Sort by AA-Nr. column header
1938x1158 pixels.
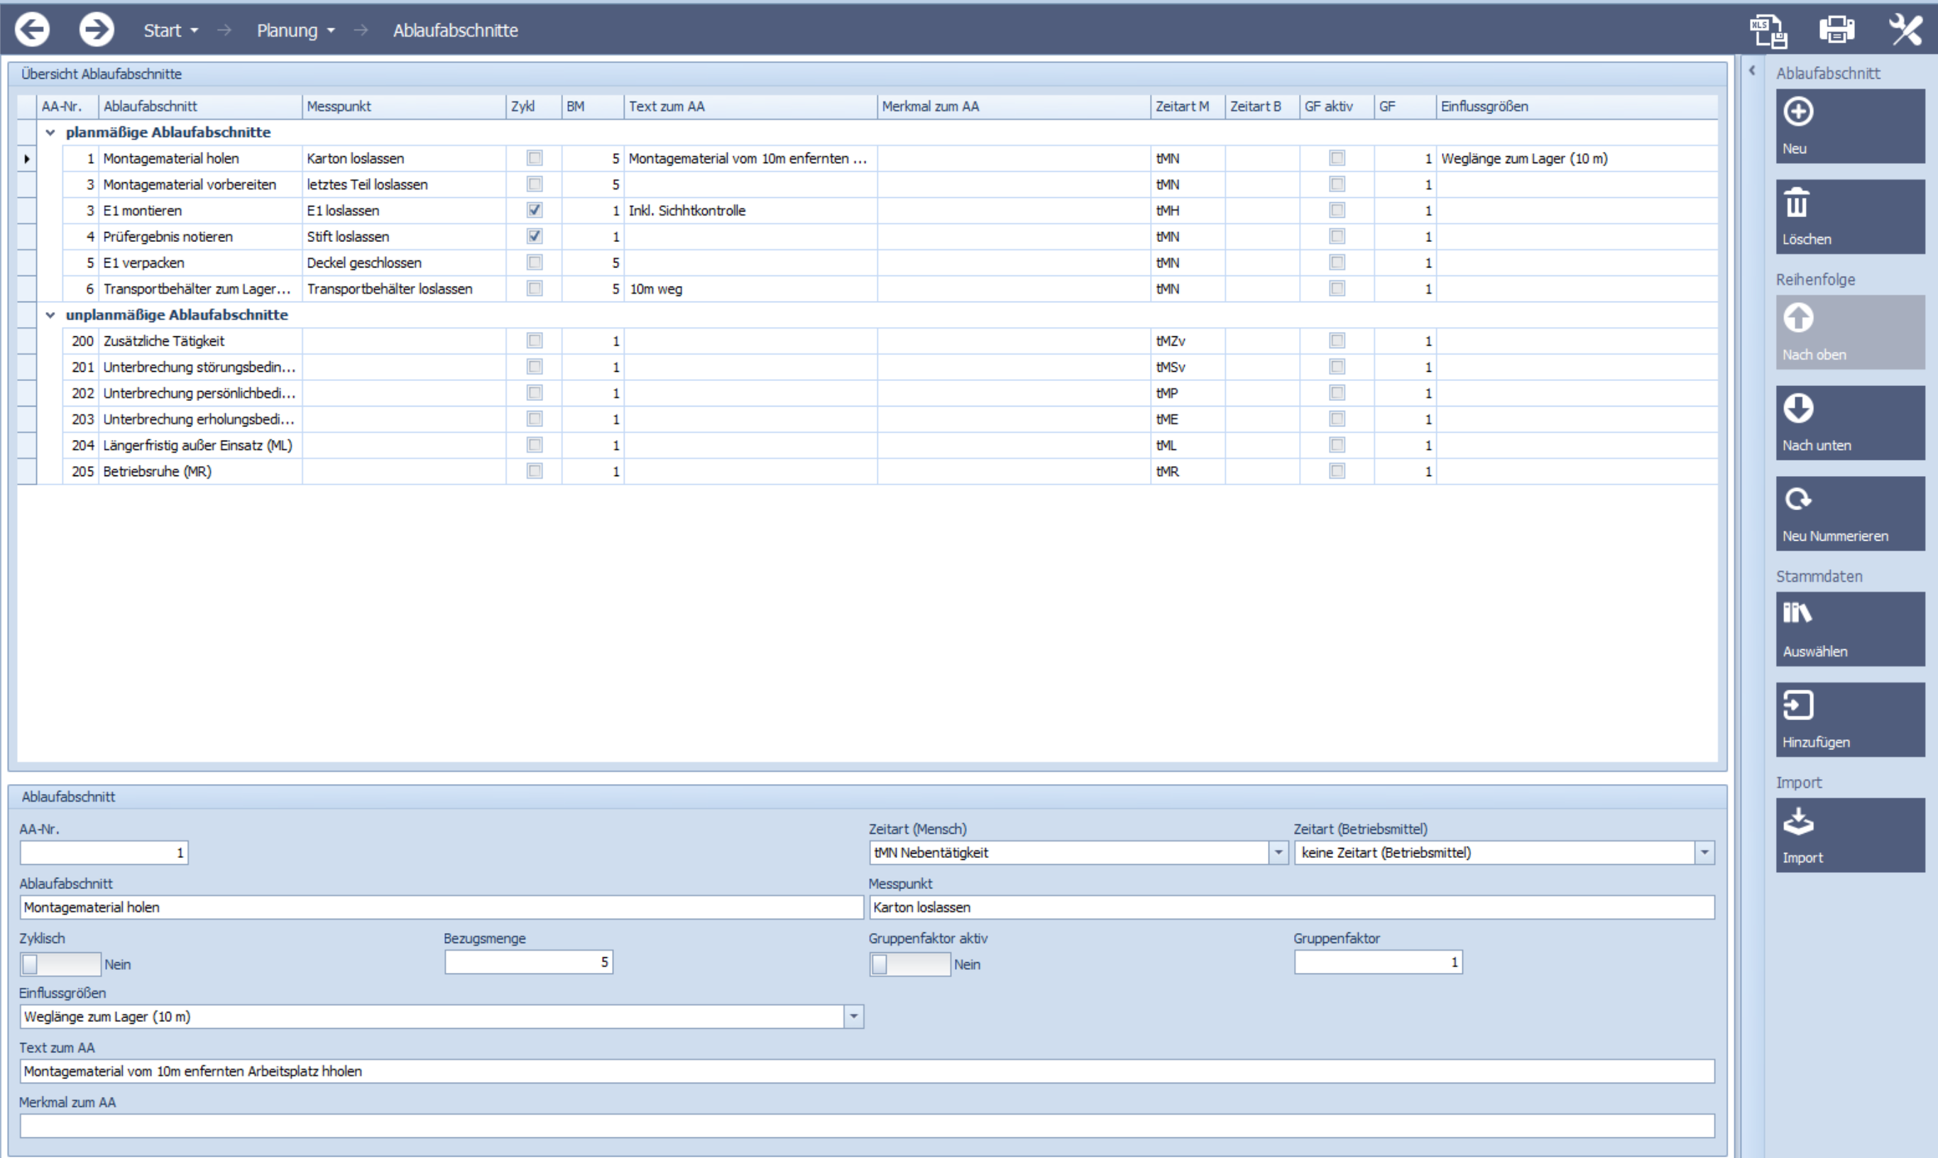point(68,107)
